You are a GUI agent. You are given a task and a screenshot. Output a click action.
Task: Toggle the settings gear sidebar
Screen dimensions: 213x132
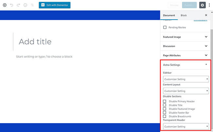click(202, 5)
